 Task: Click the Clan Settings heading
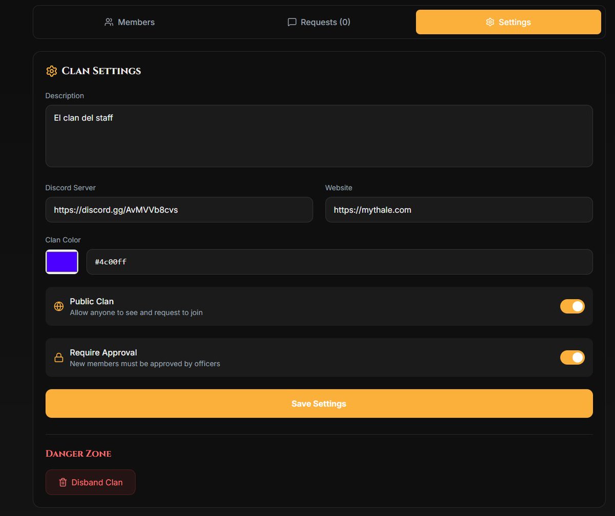pyautogui.click(x=101, y=71)
